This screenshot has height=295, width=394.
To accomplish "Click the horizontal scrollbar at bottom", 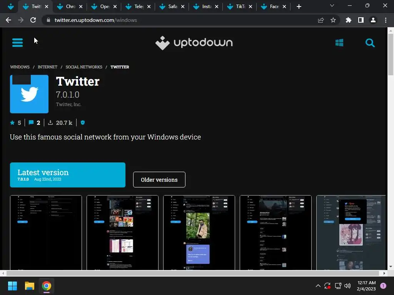I will tap(192, 273).
